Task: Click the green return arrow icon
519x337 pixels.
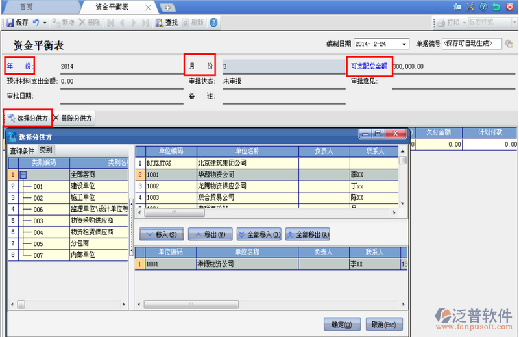Action: point(496,6)
